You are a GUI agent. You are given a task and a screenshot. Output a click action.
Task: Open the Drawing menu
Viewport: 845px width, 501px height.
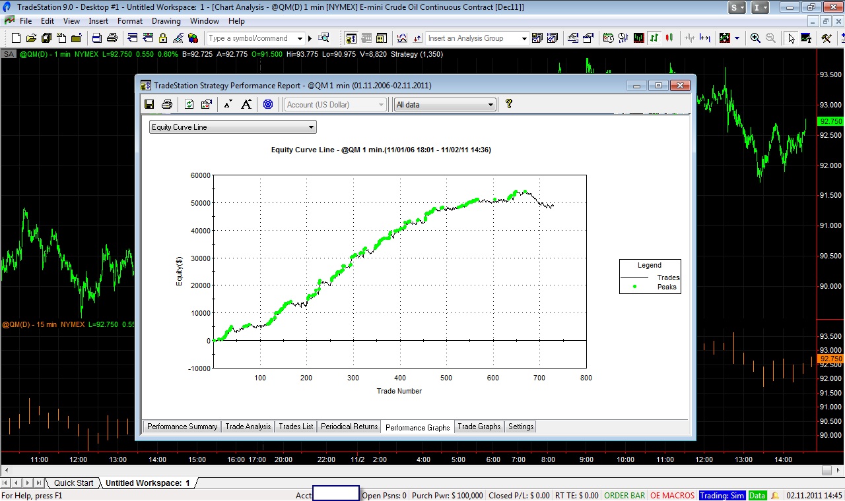[166, 21]
